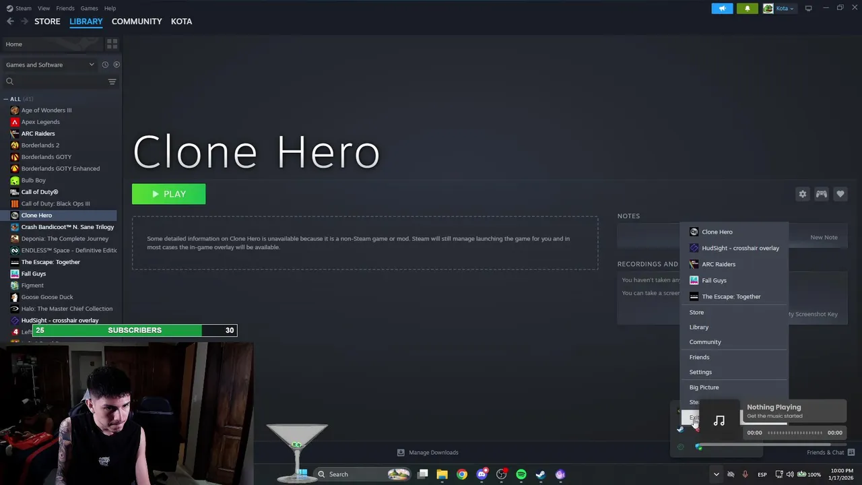Open the KOTA profile tab
The image size is (862, 485).
tap(182, 22)
